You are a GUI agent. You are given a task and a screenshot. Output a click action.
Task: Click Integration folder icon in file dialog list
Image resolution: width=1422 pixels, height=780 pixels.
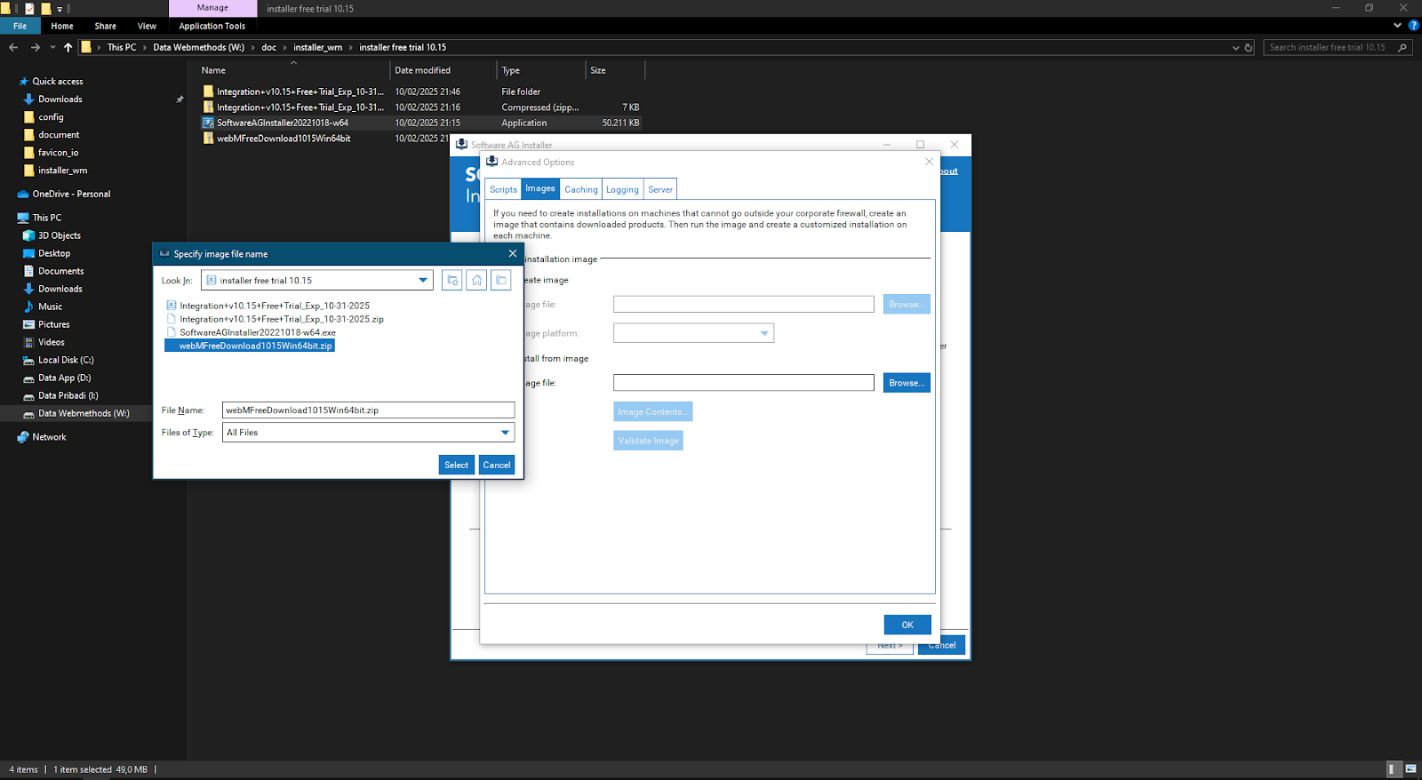(x=172, y=306)
